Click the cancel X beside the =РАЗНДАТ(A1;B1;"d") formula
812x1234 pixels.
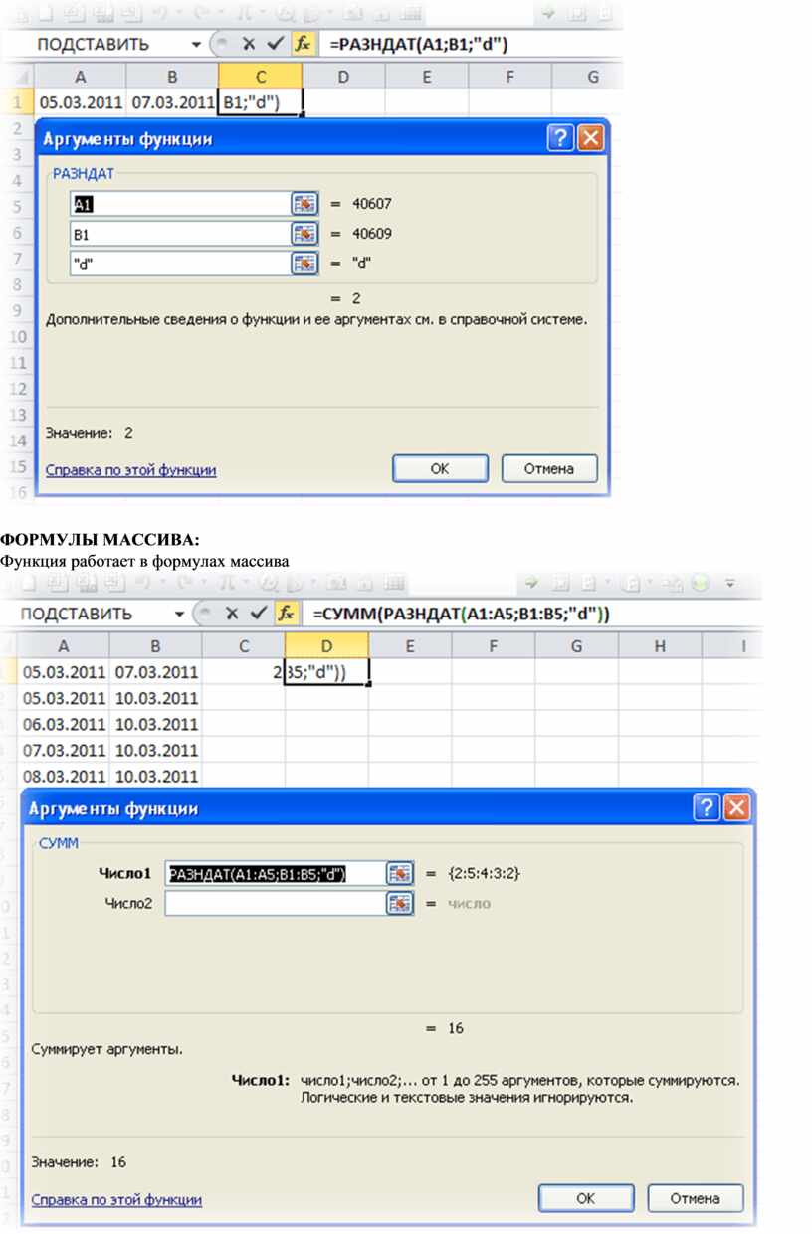[249, 45]
